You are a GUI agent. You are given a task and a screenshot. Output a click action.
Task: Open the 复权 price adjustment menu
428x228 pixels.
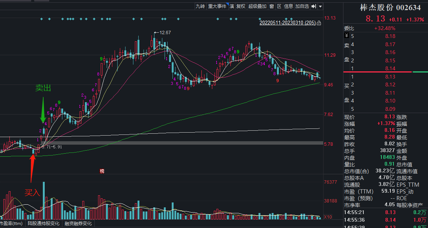[240, 6]
